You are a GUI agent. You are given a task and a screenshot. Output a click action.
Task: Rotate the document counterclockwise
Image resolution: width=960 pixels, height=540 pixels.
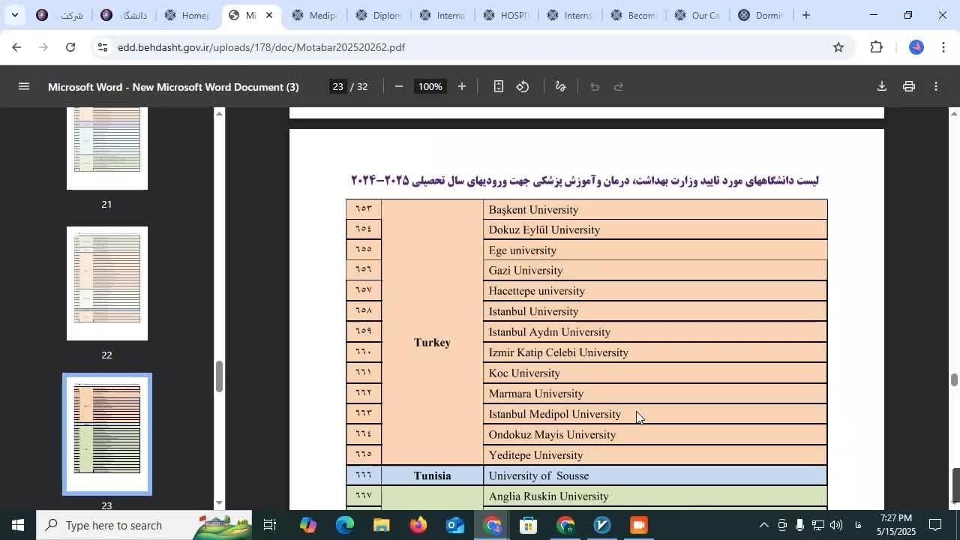coord(523,86)
